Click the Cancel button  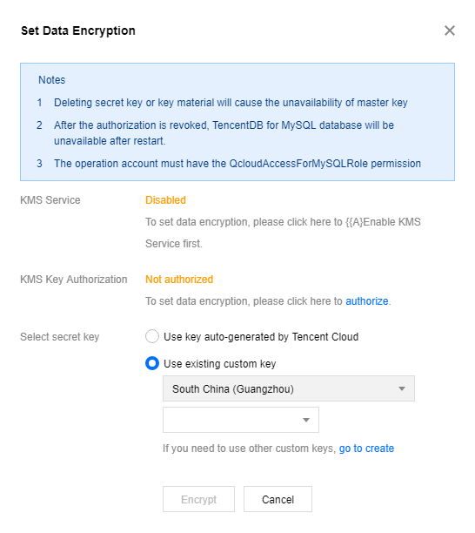[278, 499]
